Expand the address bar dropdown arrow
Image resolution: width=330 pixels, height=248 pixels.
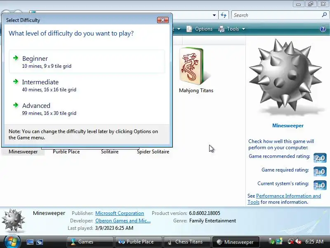pos(214,15)
